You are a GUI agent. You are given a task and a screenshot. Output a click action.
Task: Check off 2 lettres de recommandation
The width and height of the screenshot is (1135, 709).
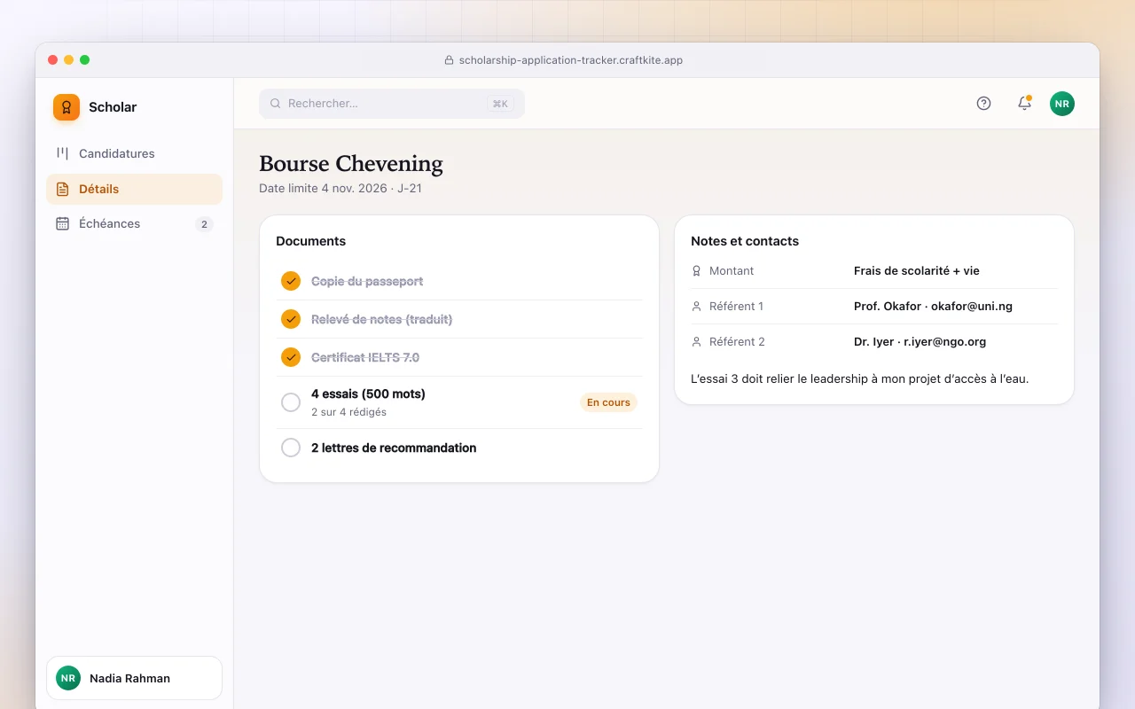point(291,448)
